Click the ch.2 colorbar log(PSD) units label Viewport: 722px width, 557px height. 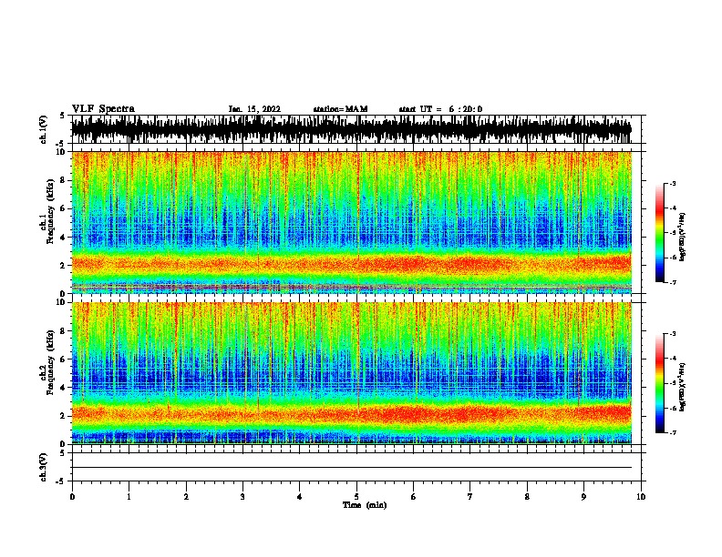pyautogui.click(x=682, y=387)
